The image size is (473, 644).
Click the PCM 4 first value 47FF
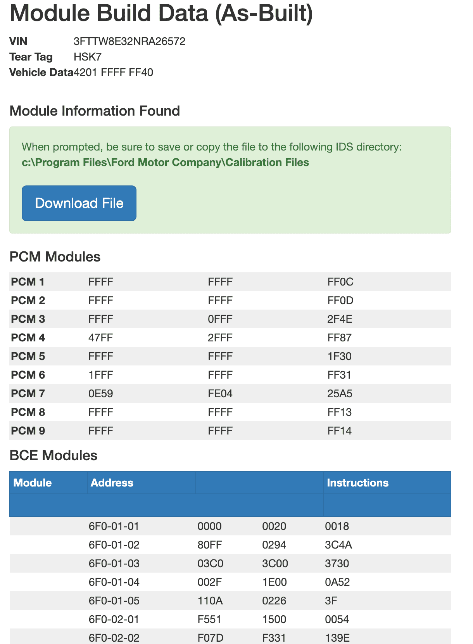point(101,338)
